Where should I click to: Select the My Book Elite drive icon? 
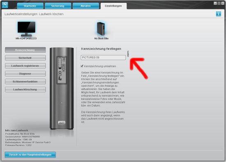(101, 29)
